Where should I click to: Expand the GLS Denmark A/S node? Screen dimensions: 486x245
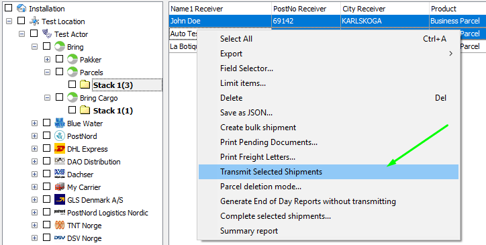34,200
